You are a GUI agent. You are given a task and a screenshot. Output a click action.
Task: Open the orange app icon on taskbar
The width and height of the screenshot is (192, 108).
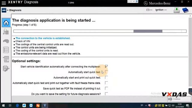(x=38, y=105)
